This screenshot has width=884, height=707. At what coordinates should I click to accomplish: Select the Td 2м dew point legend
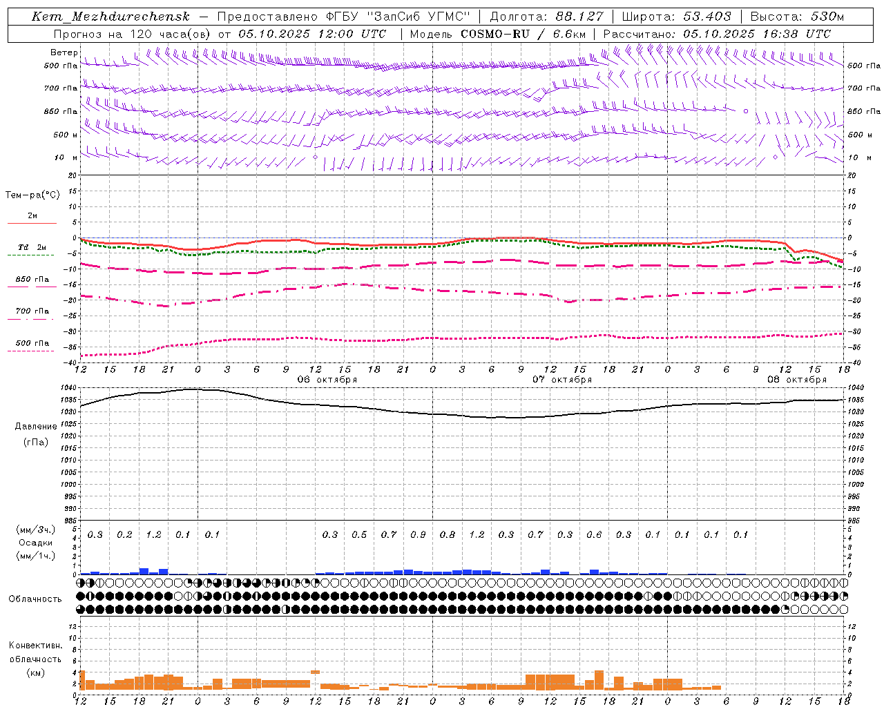(32, 247)
